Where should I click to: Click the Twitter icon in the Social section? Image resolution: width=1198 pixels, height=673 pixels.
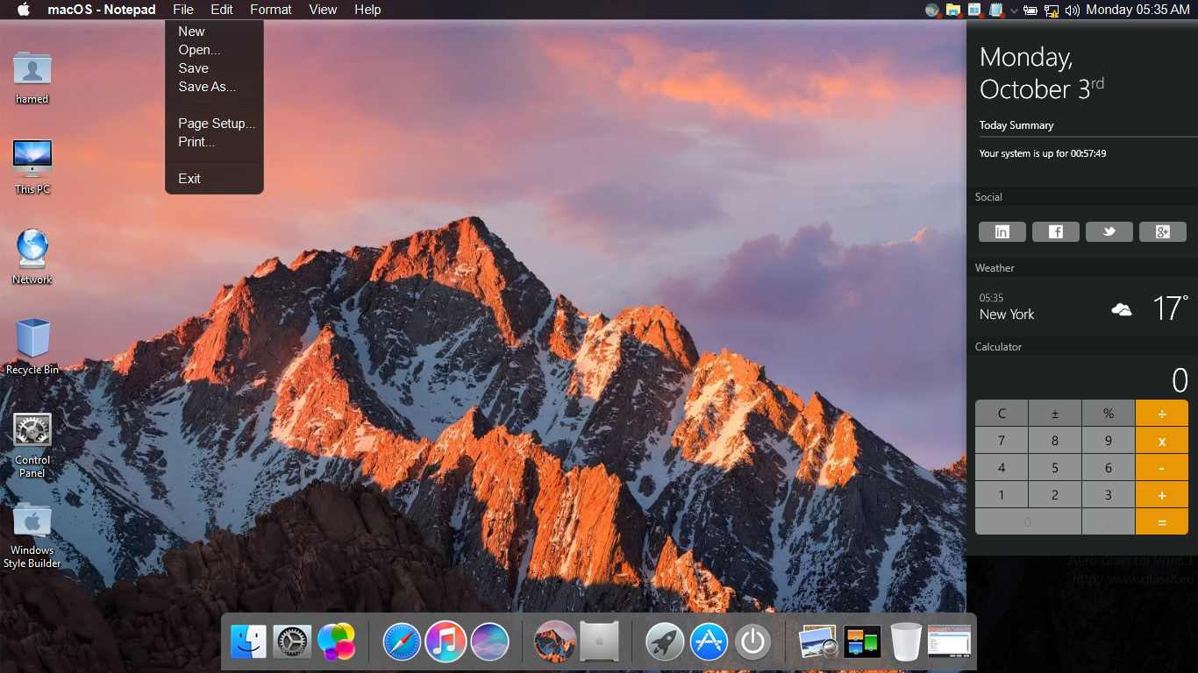(1109, 231)
